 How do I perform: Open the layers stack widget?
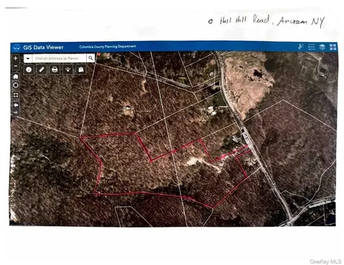[322, 47]
